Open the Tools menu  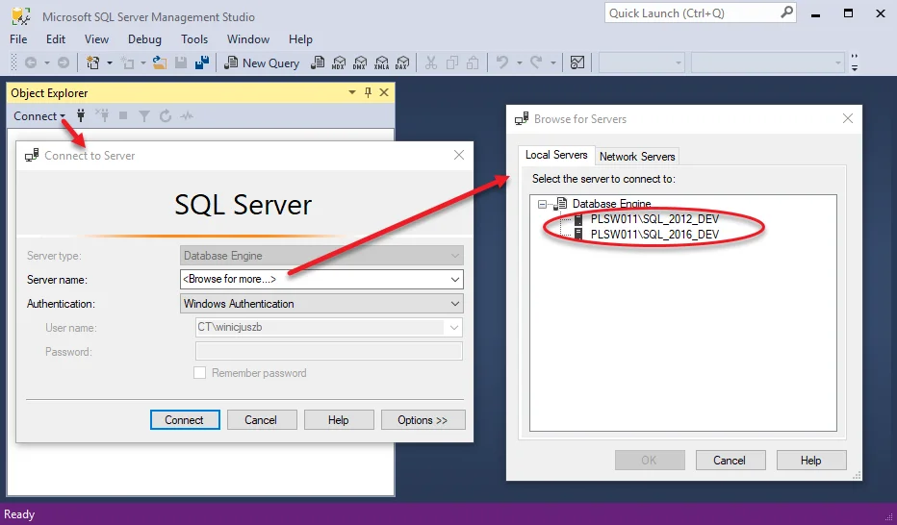tap(194, 39)
